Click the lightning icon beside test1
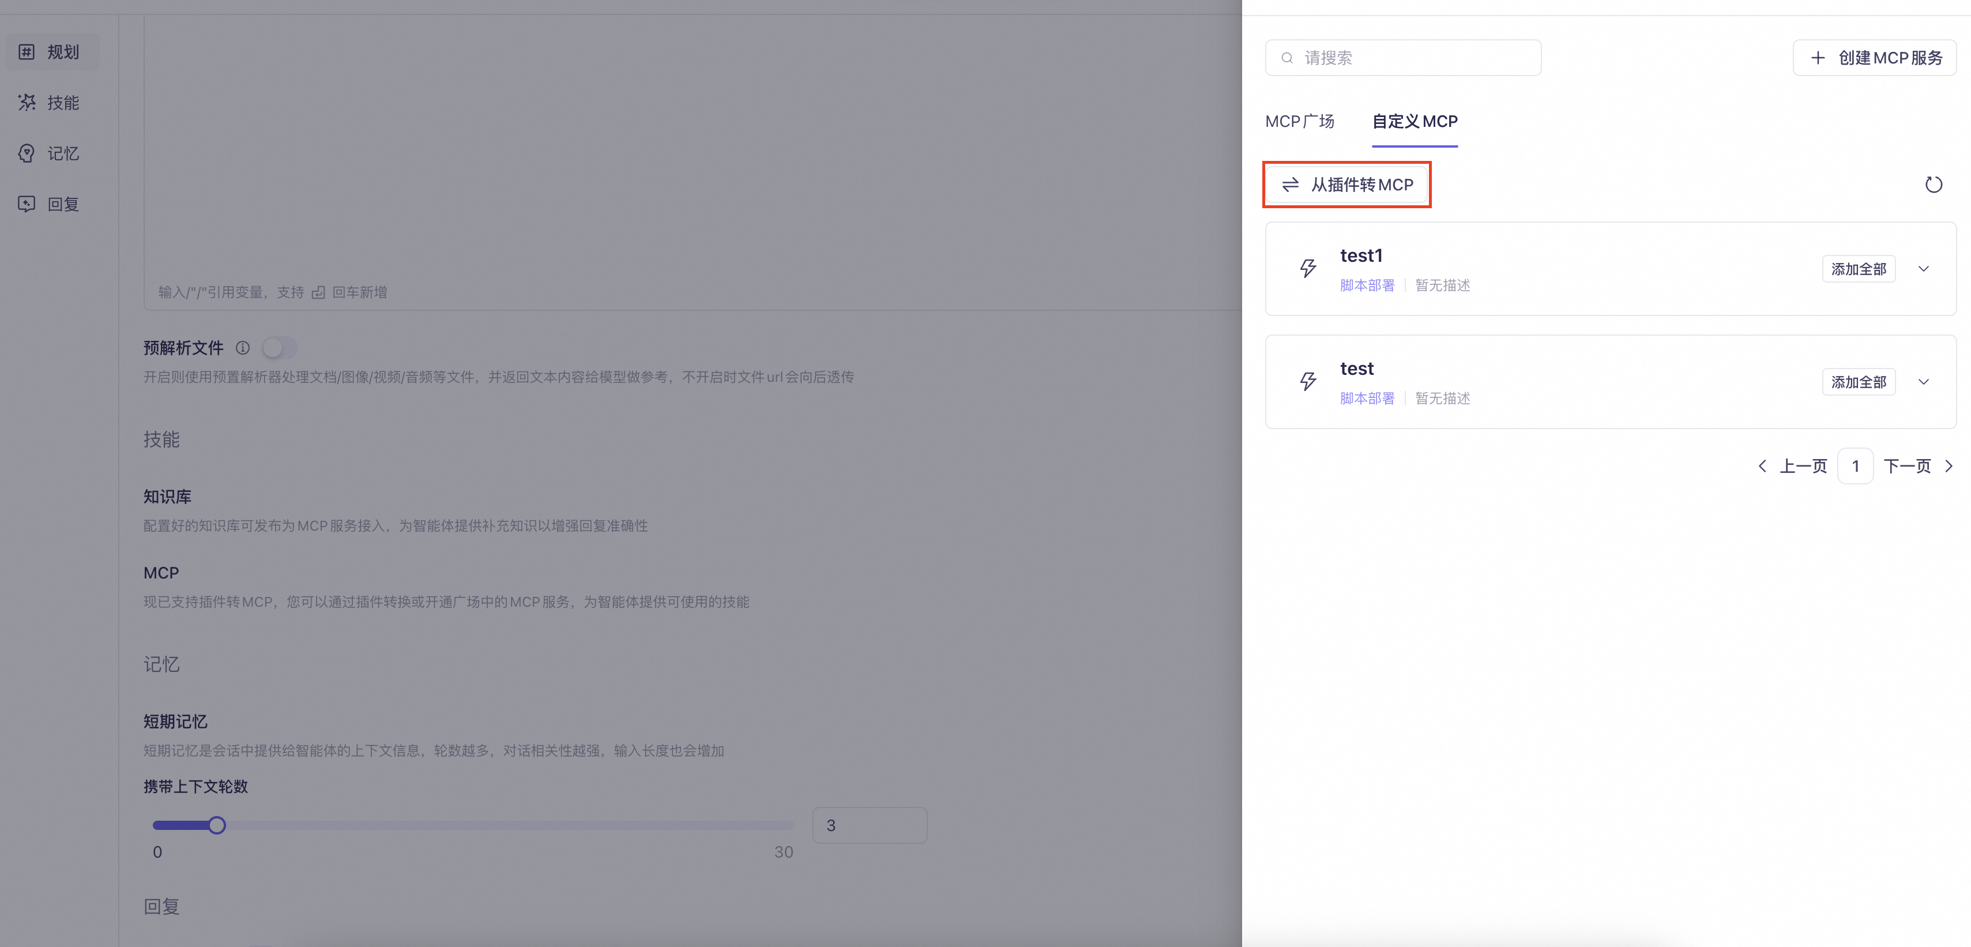 click(1308, 269)
